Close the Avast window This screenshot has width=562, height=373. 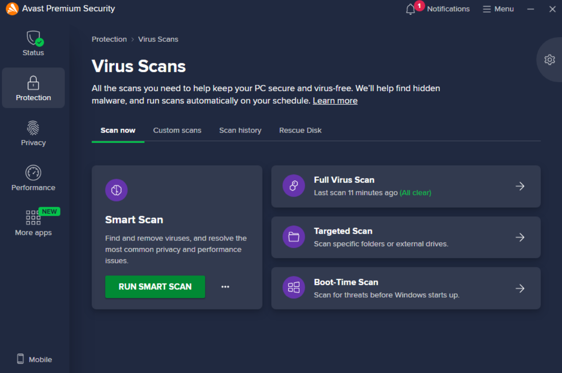(553, 9)
